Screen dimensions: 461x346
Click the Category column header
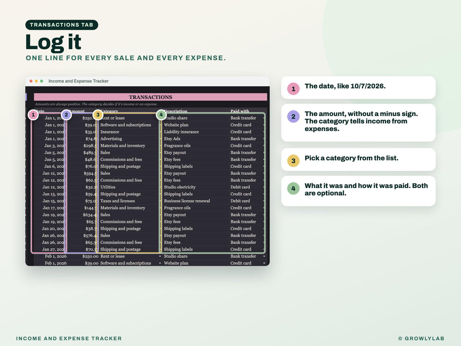pos(109,111)
